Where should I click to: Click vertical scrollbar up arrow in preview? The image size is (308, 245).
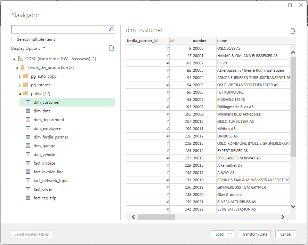pyautogui.click(x=293, y=52)
